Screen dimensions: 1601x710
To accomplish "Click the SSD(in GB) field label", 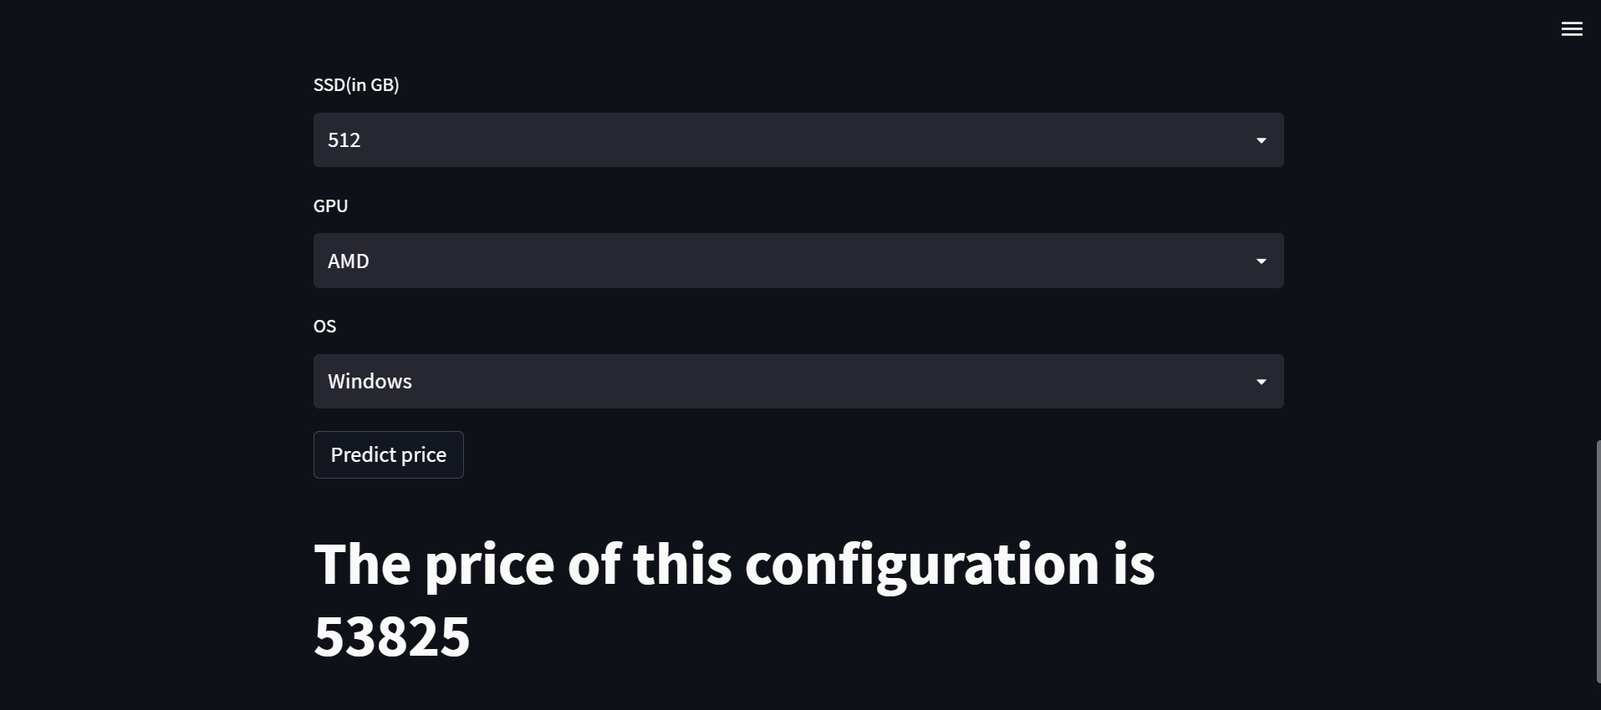I will point(356,84).
